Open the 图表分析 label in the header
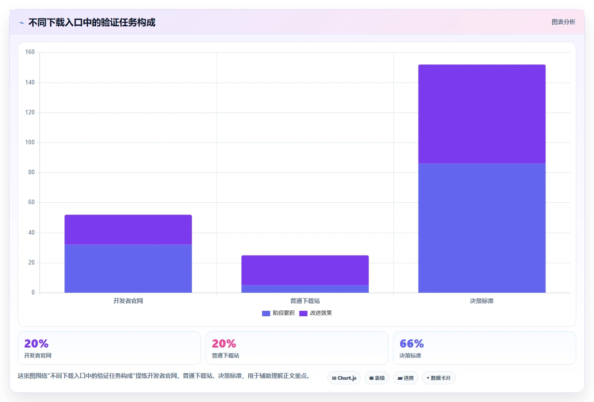 pos(563,22)
